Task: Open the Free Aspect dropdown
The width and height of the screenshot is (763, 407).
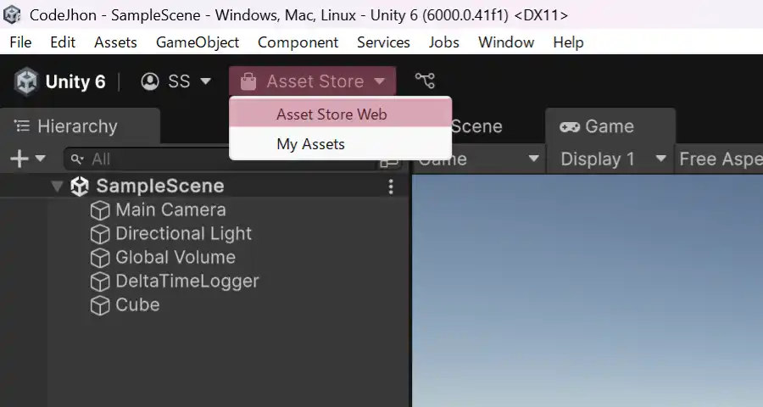Action: click(719, 159)
